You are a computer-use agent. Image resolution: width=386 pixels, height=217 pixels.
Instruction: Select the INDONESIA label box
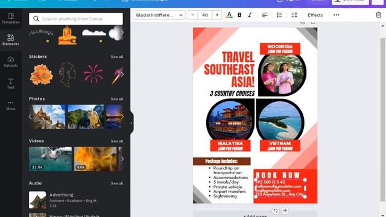[x=280, y=49]
